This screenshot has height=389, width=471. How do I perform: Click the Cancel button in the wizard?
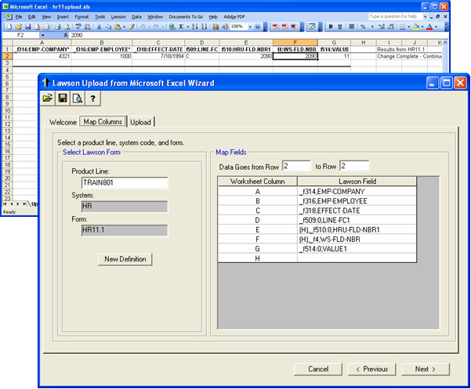click(x=318, y=369)
